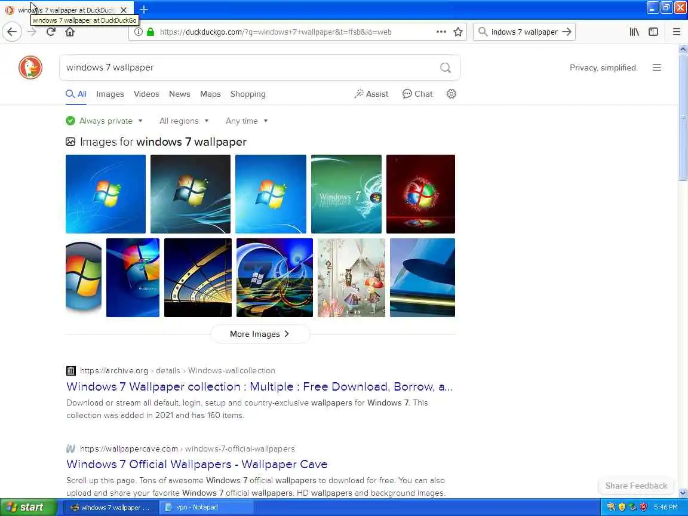
Task: Open the green Windows 7 text wallpaper thumbnail
Action: pyautogui.click(x=346, y=194)
